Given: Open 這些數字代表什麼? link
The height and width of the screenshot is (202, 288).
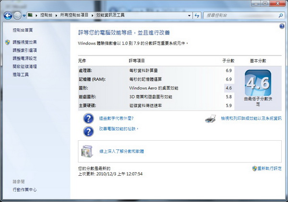Looking at the screenshot, I should coord(116,118).
